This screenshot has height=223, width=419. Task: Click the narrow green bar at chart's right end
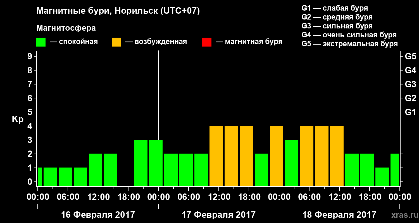(x=395, y=170)
